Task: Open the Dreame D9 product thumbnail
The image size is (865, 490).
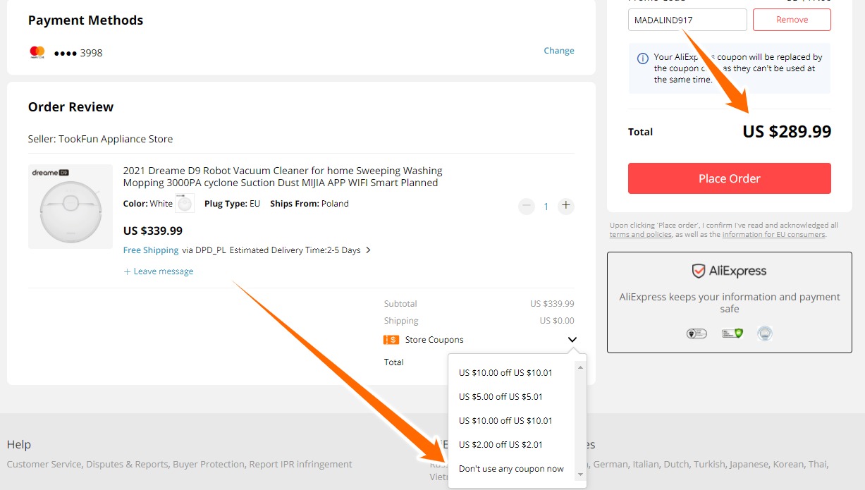Action: 70,207
